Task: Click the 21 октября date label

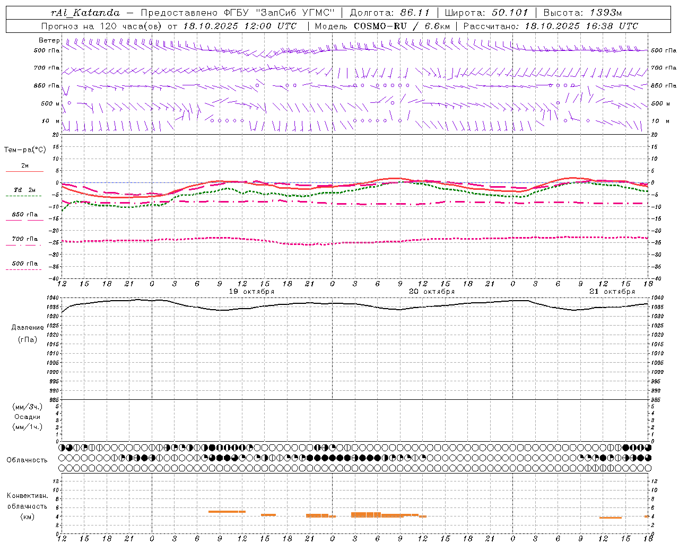Action: click(x=612, y=292)
